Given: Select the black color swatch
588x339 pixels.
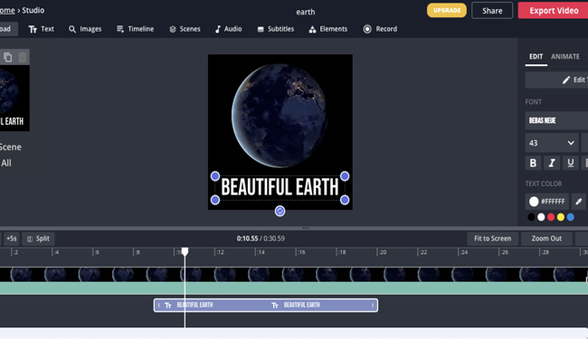Looking at the screenshot, I should (531, 217).
